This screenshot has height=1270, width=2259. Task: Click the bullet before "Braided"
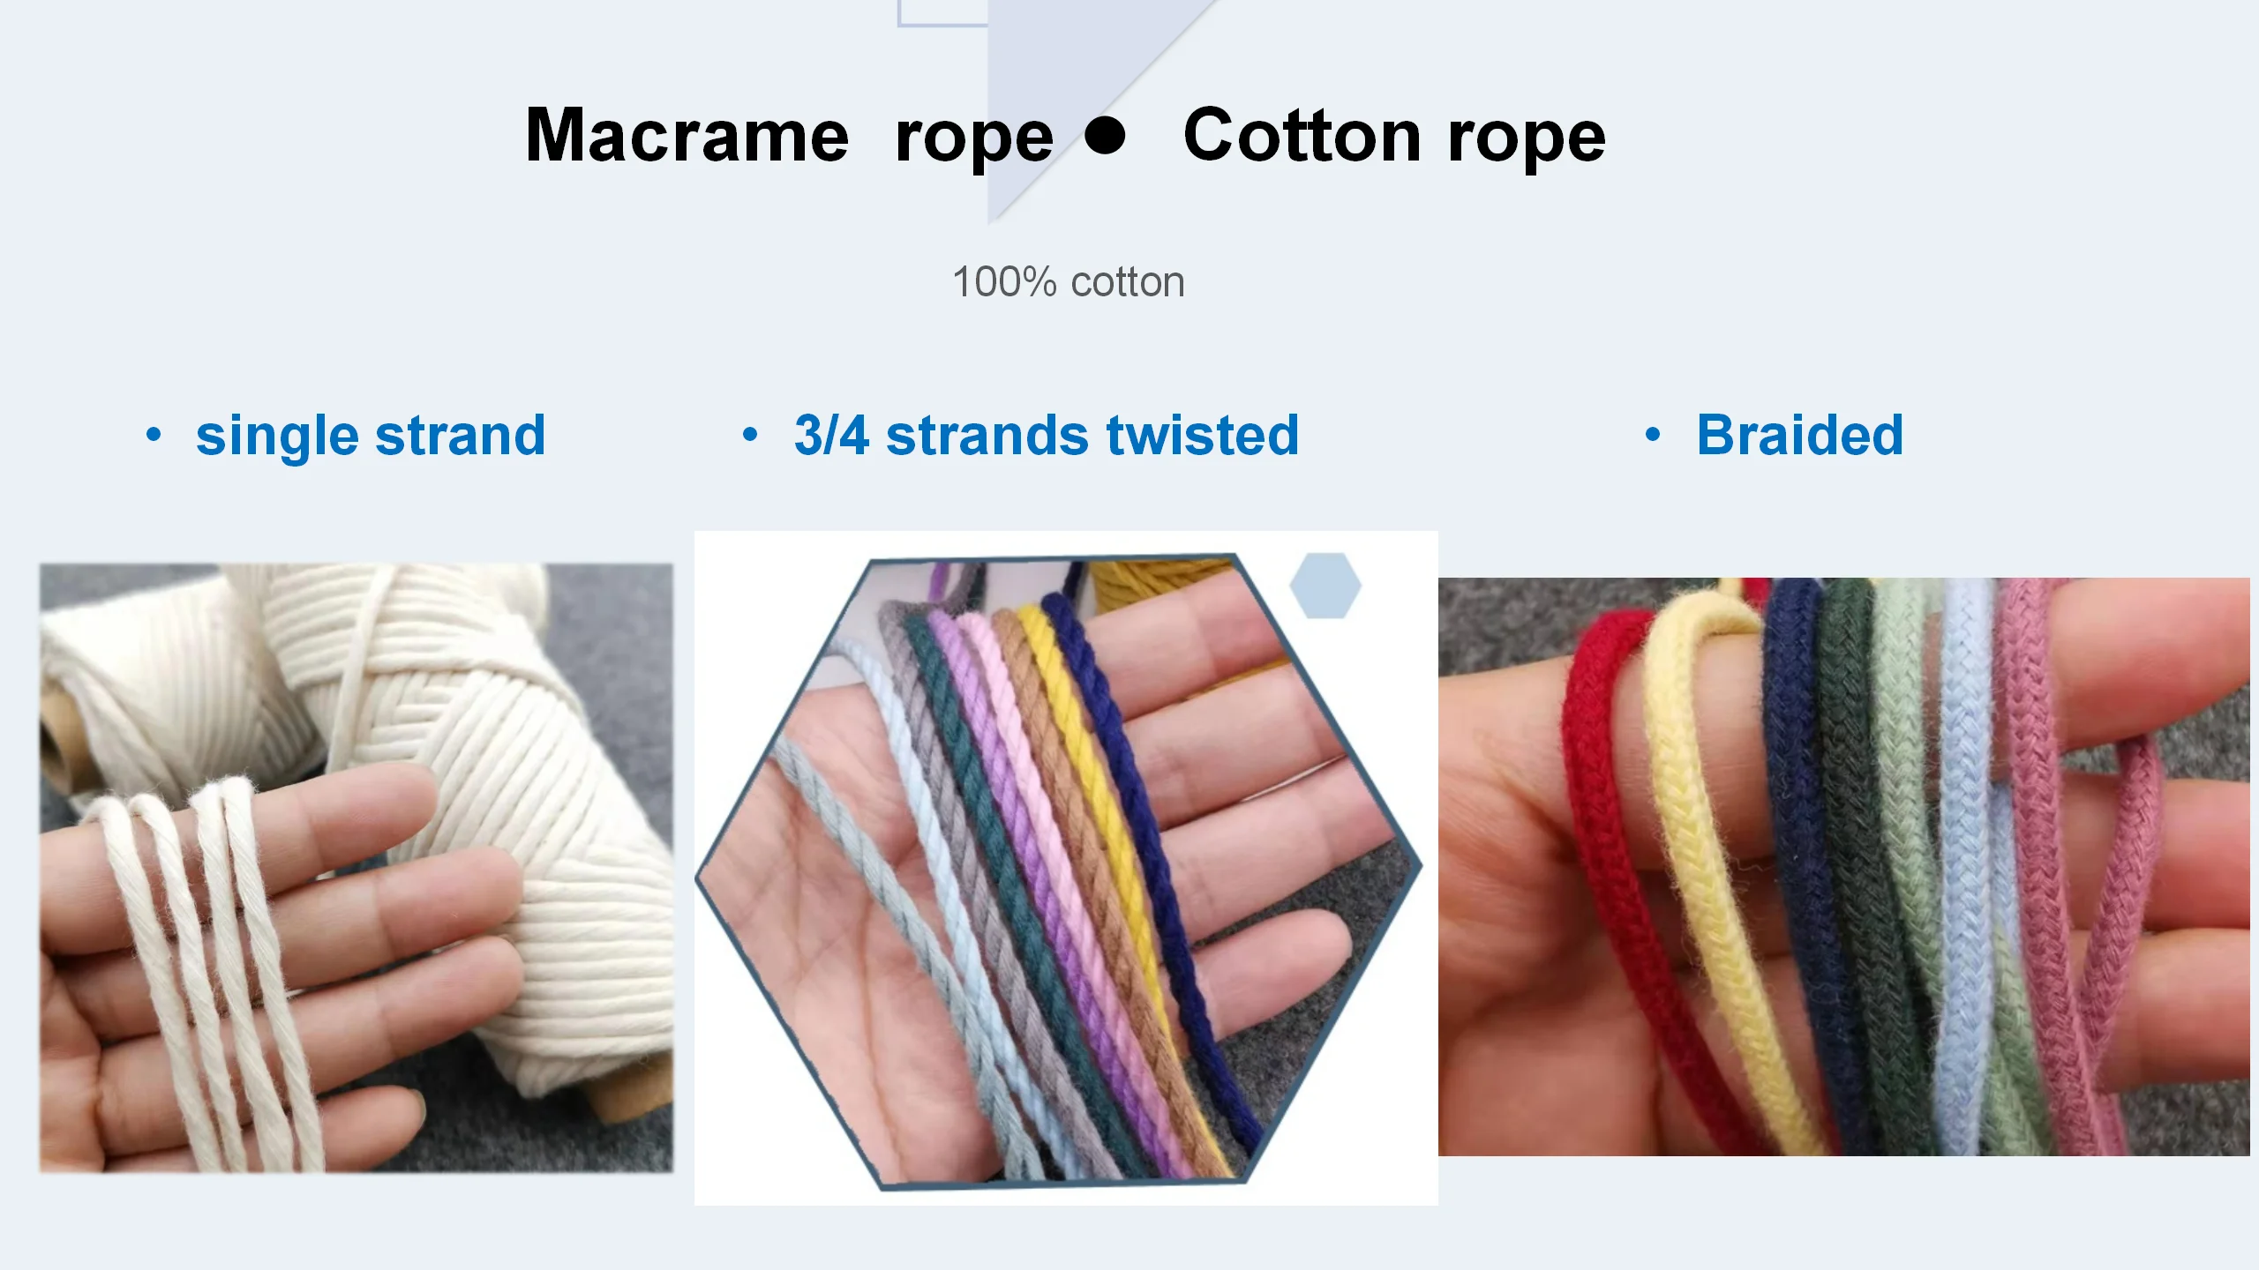[x=1653, y=434]
